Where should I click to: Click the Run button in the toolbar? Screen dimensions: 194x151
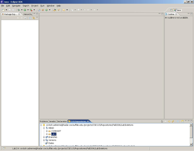[25, 10]
